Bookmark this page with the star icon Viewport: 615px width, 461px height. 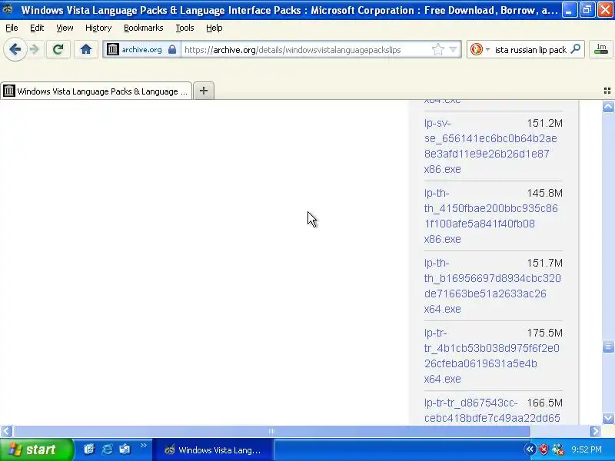pos(437,49)
